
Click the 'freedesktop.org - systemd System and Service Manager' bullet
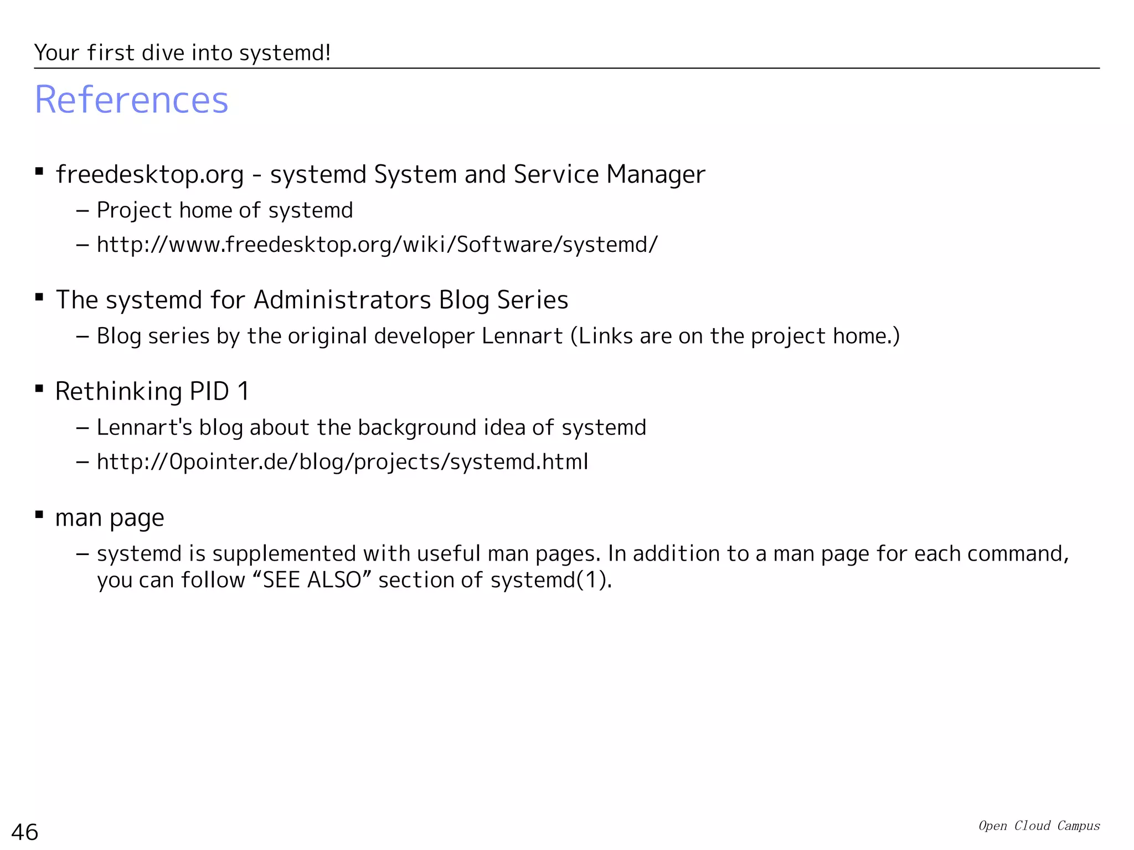click(380, 174)
